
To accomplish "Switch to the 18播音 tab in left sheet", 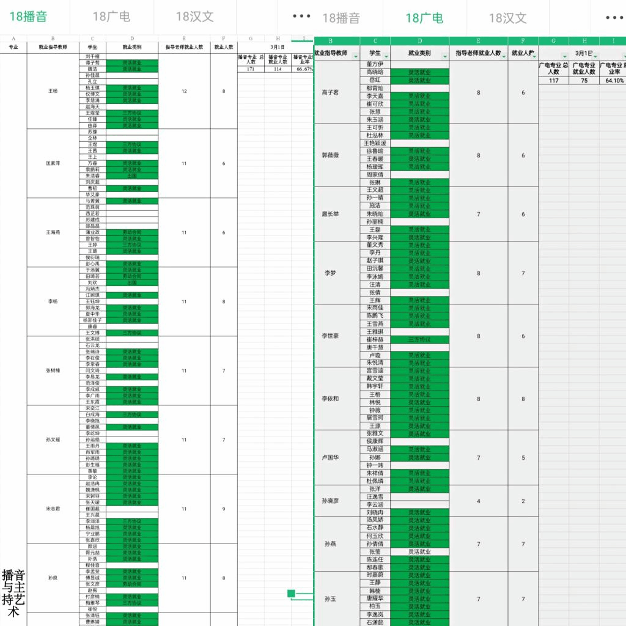I will click(x=28, y=17).
